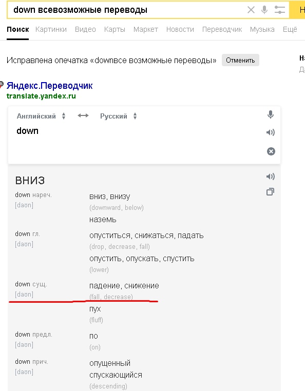Switch to Переводчик tab

[x=222, y=29]
